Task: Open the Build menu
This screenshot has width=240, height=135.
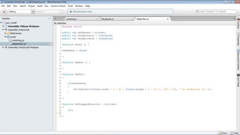Action: pyautogui.click(x=40, y=6)
